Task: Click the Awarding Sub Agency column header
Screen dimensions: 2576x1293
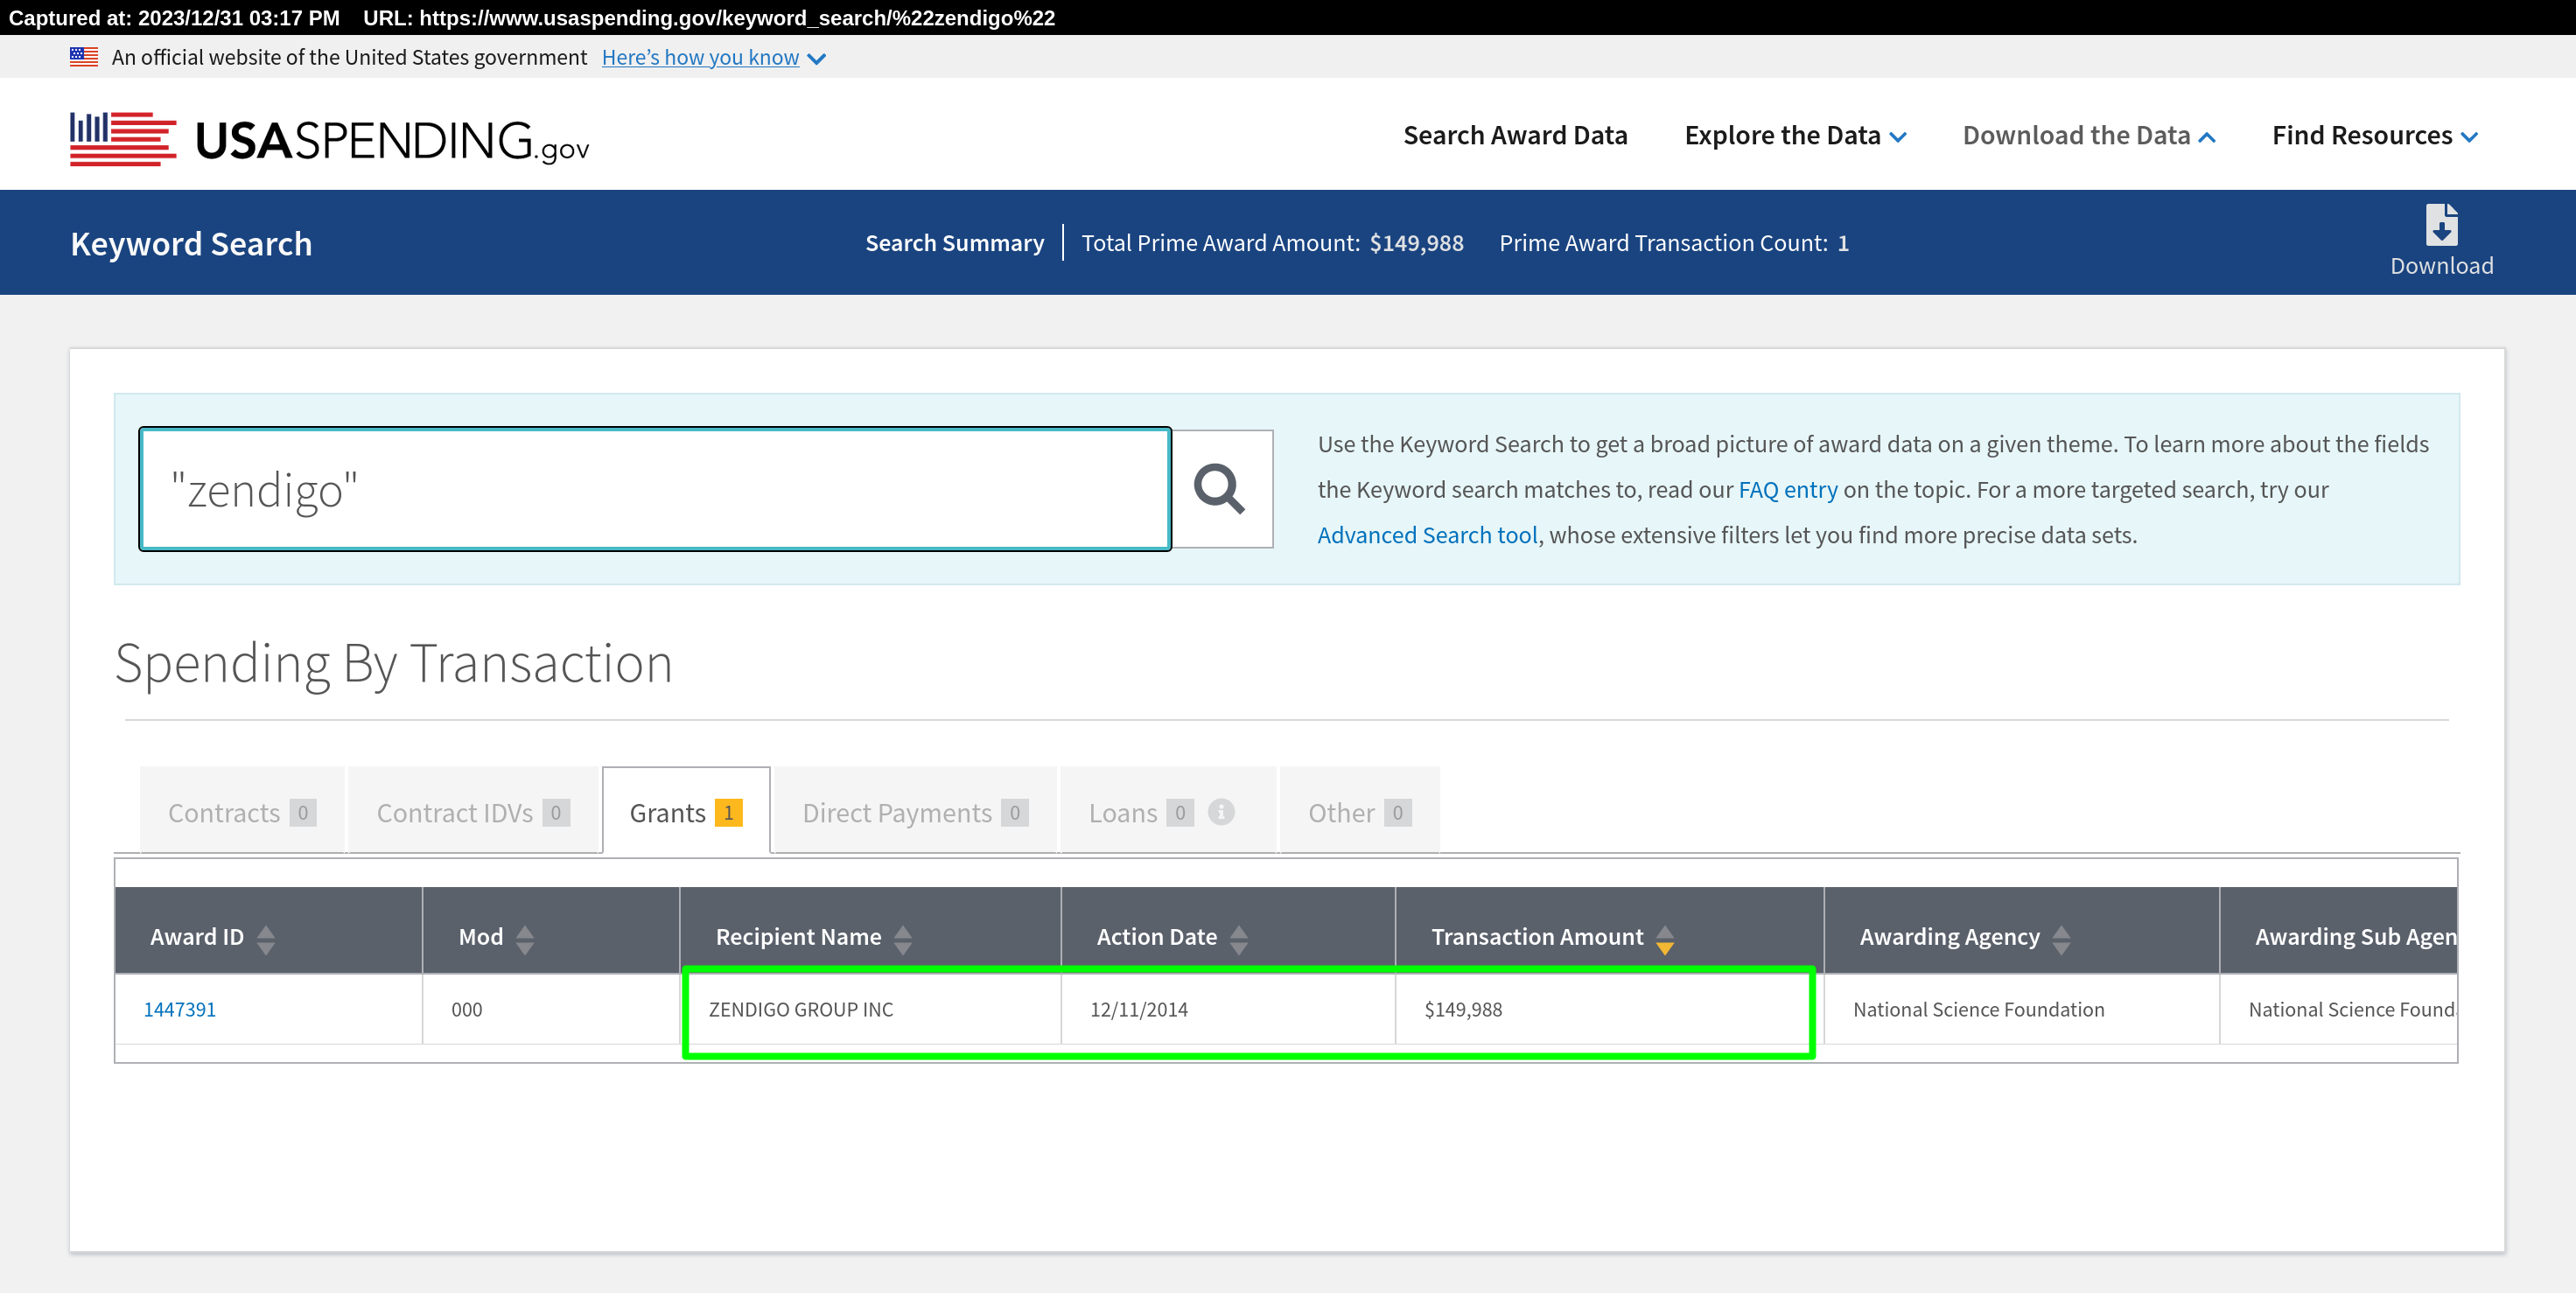Action: tap(2338, 931)
